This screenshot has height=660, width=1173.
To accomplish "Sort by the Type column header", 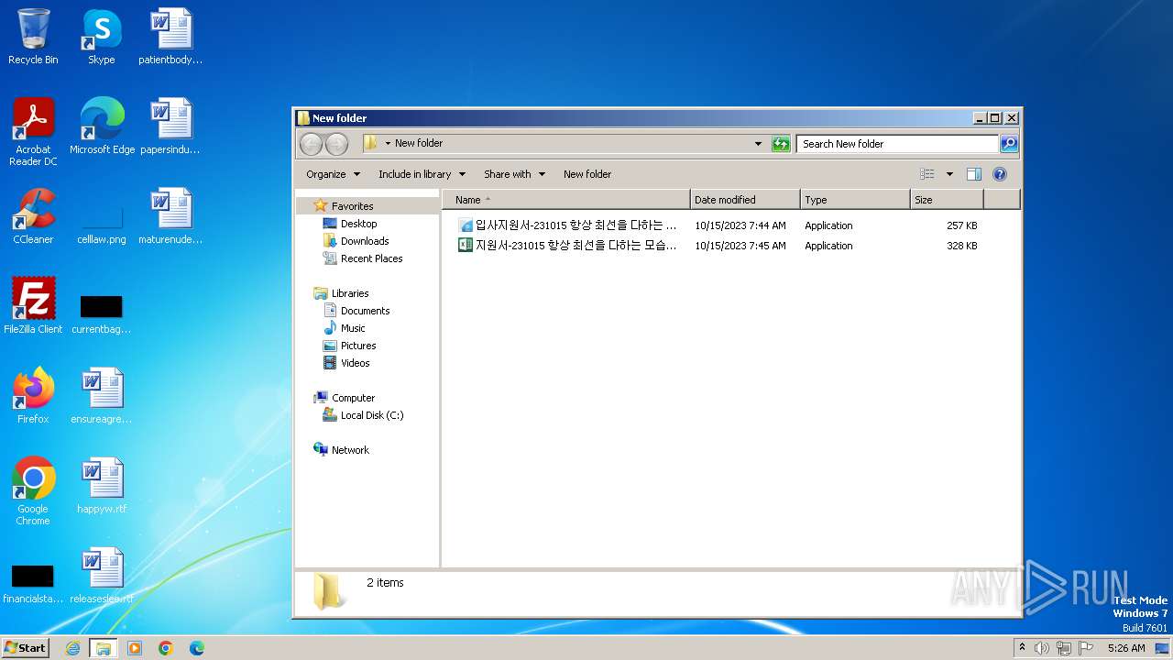I will (x=855, y=200).
